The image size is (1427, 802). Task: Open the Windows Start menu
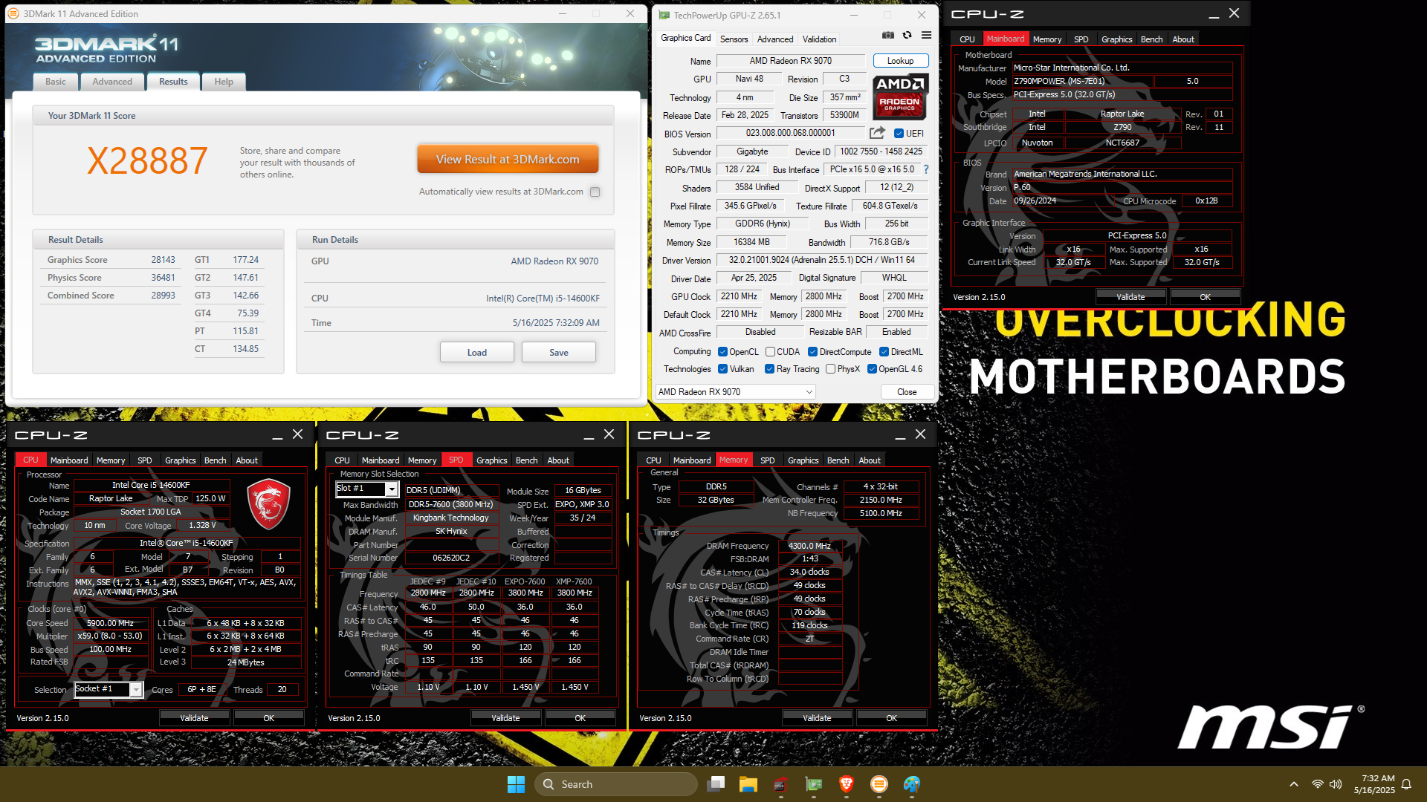click(x=516, y=784)
